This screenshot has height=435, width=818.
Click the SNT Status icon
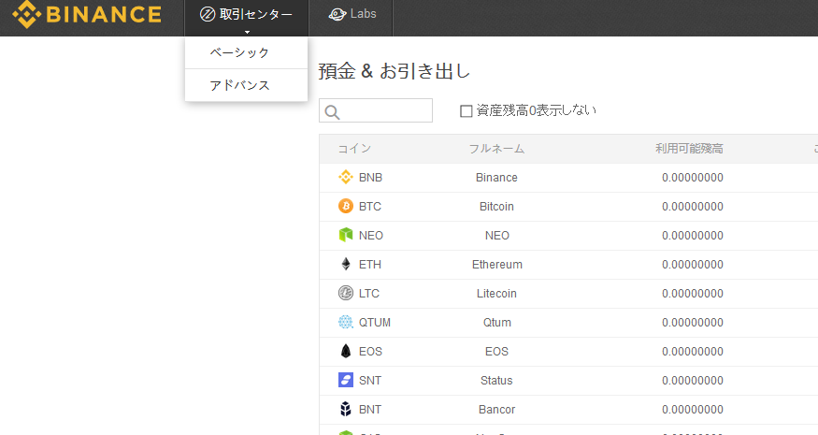click(x=345, y=380)
